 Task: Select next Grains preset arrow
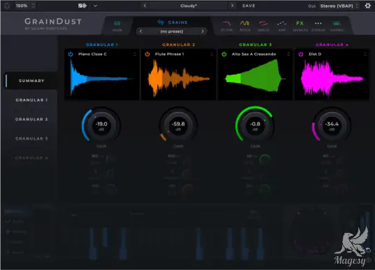203,31
